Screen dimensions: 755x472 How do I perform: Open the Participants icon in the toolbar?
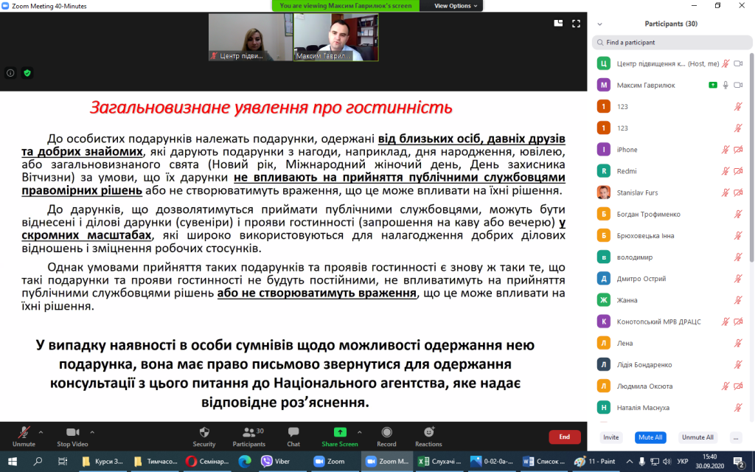pyautogui.click(x=247, y=432)
